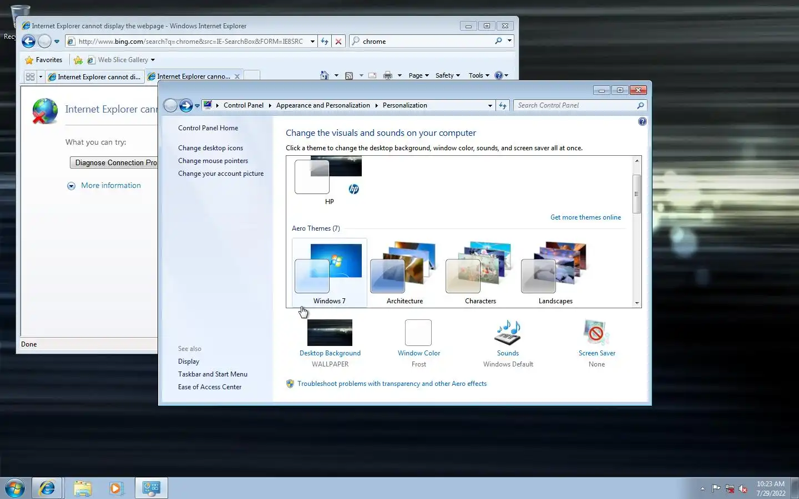Select the Architecture theme
The image size is (799, 499).
[x=405, y=273]
